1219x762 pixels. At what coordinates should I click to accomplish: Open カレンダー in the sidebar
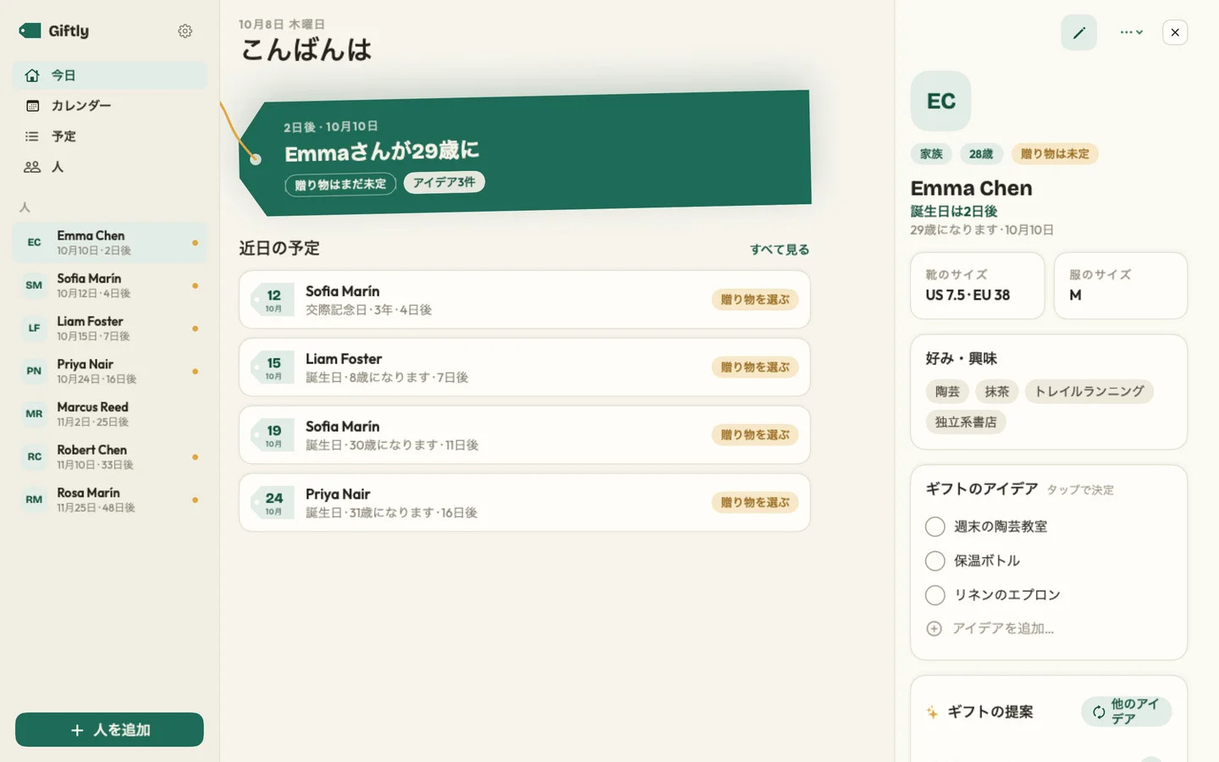point(110,106)
